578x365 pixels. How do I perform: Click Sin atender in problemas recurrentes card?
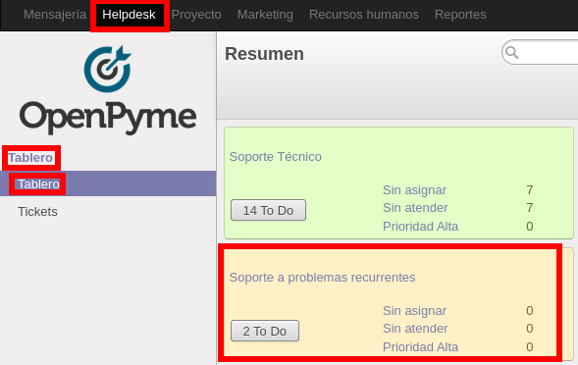(x=415, y=328)
